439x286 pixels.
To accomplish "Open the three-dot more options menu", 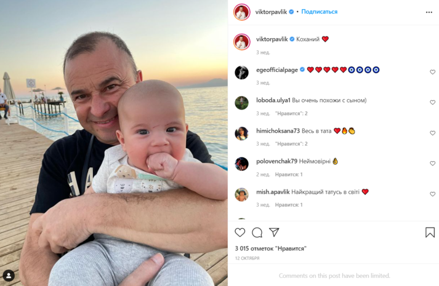I will (429, 12).
